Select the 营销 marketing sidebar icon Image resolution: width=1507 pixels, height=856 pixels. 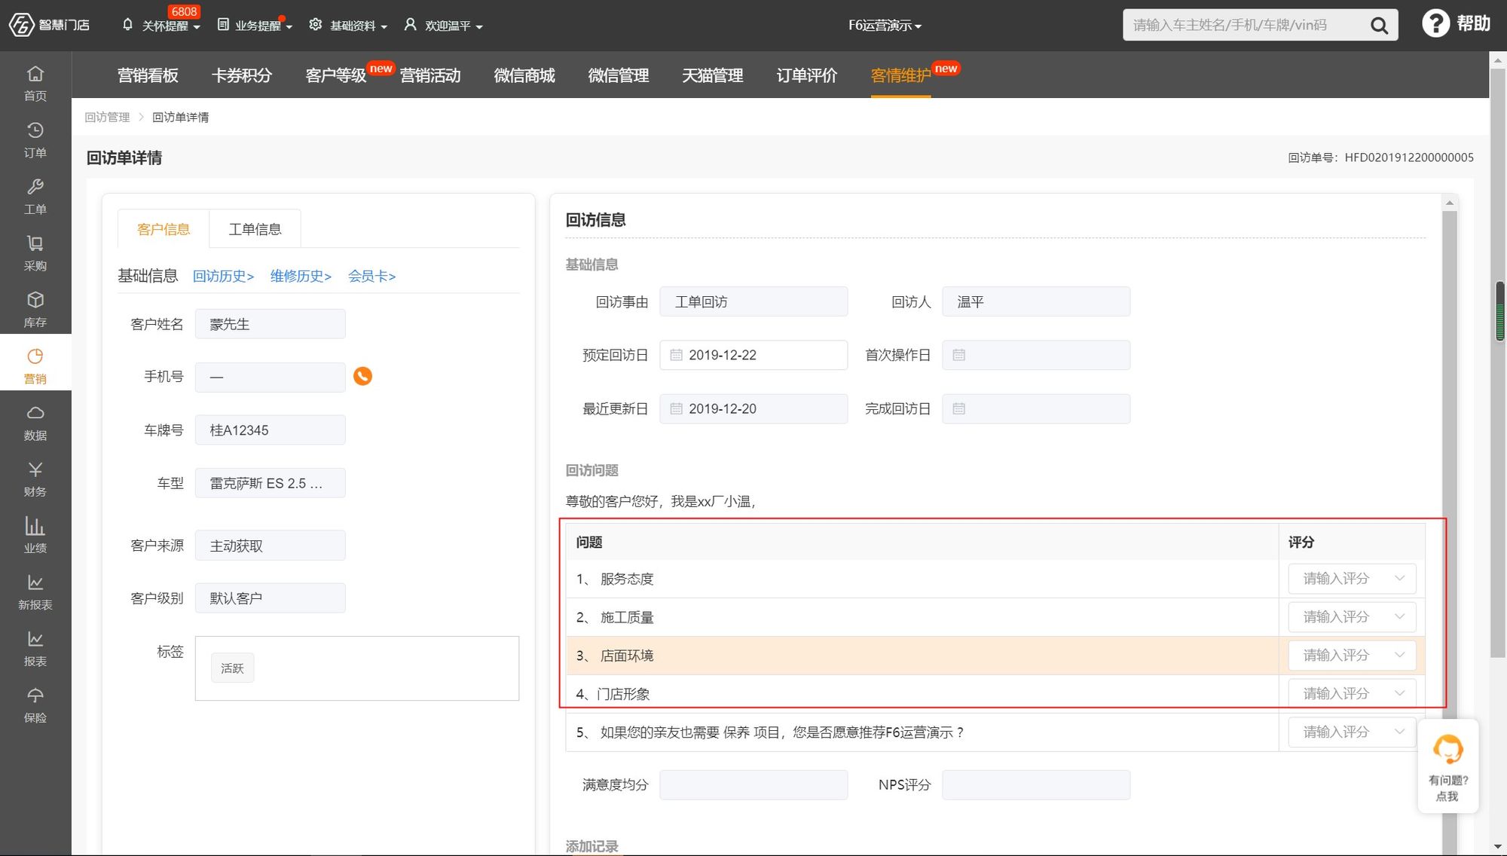[35, 365]
